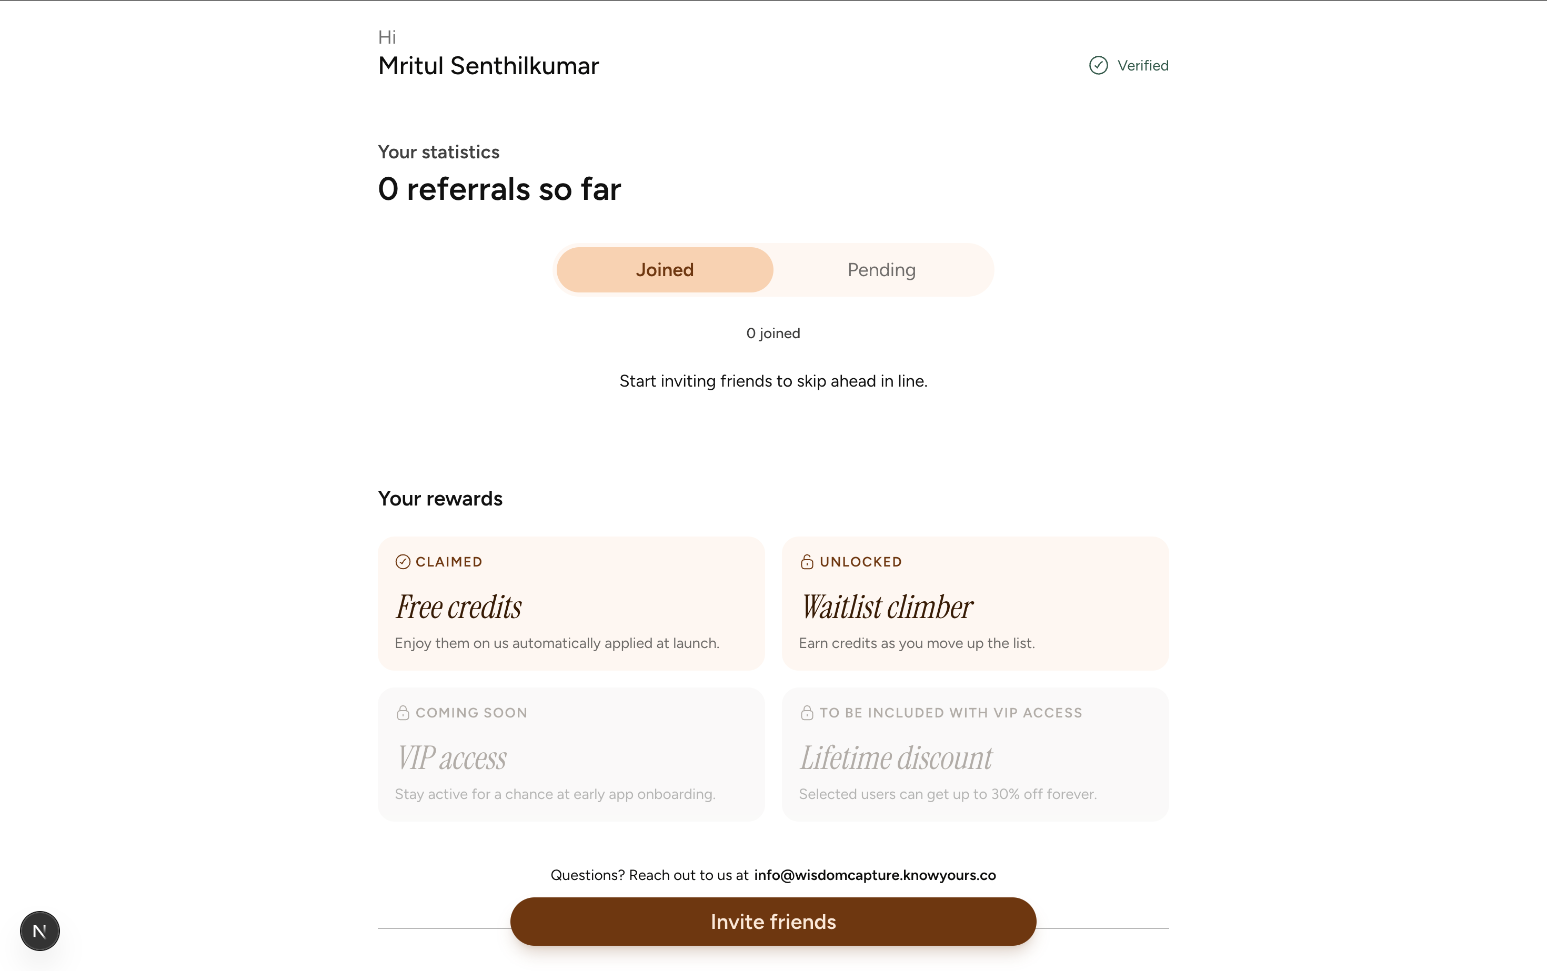Click the 0 referrals so far heading
Screen dimensions: 1547x971
499,189
